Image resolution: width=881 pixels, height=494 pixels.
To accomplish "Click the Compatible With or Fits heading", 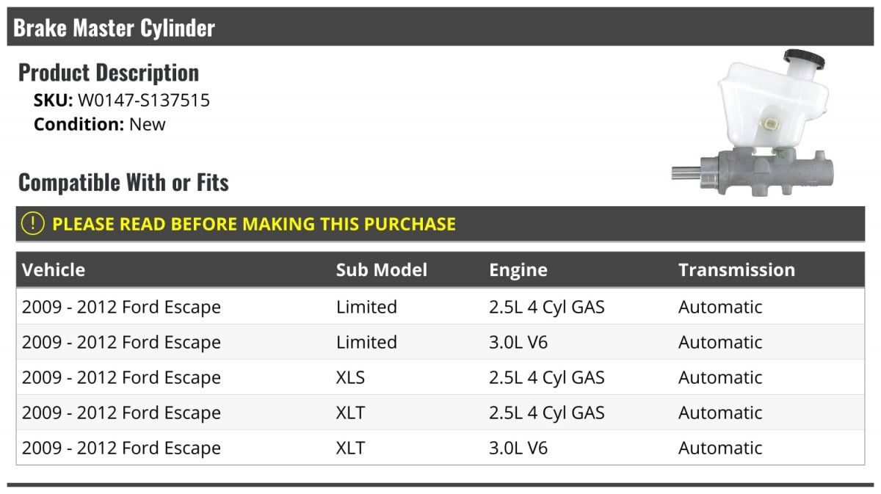I will [x=123, y=182].
